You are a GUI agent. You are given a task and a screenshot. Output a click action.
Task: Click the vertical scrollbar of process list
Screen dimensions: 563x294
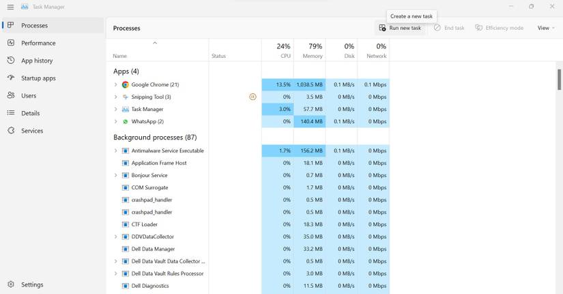click(x=559, y=80)
